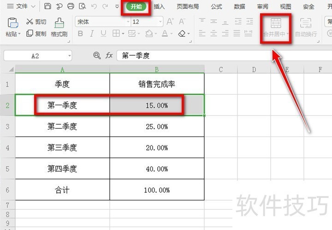Toggle Bold formatting
This screenshot has height=230, width=332.
click(x=80, y=34)
